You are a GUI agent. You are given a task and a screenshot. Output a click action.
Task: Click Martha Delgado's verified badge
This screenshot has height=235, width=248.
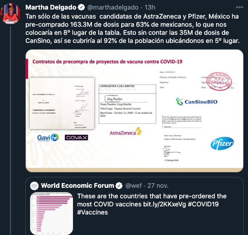82,7
